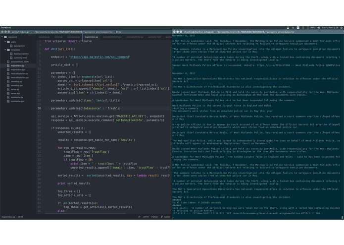Click the terminal prompt at the bottom
344x245 pixels.
[x=173, y=217]
